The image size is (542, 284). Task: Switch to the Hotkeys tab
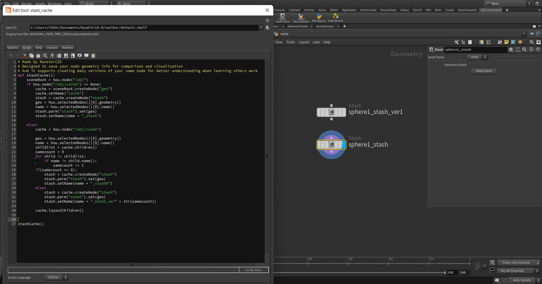click(67, 48)
